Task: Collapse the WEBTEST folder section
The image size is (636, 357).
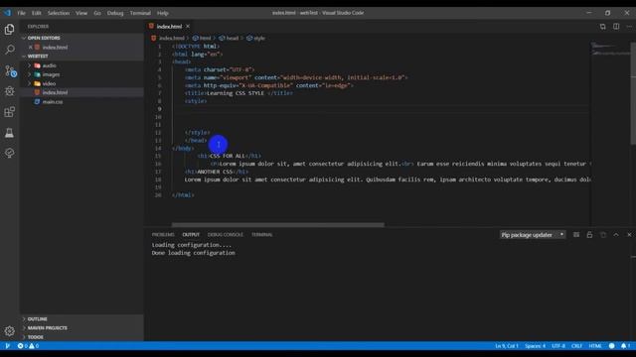Action: point(81,57)
